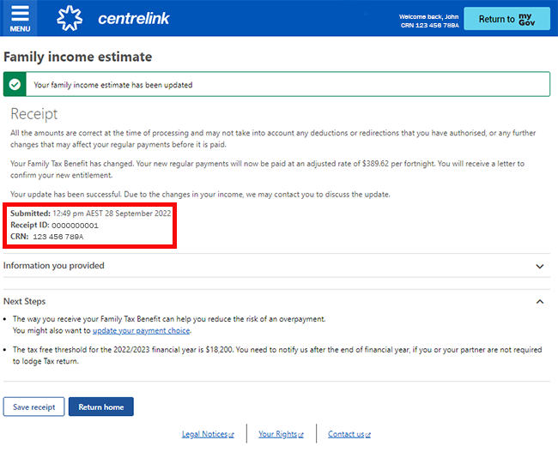
Task: Open the MENU hamburger button
Action: point(19,18)
